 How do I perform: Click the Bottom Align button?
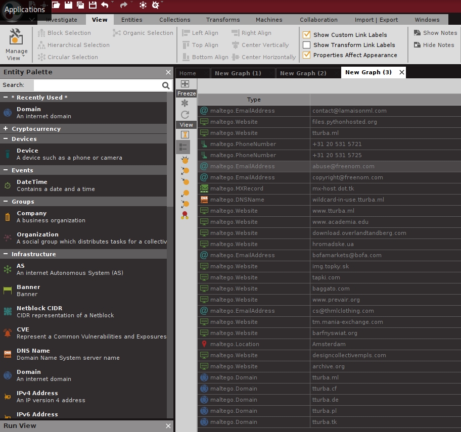pos(205,57)
